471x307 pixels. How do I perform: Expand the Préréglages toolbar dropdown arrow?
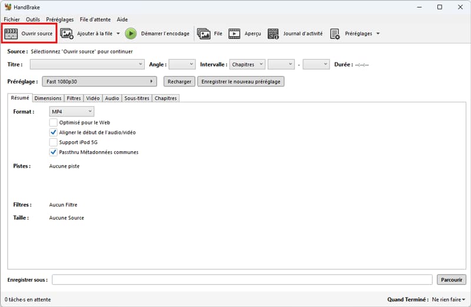click(378, 34)
